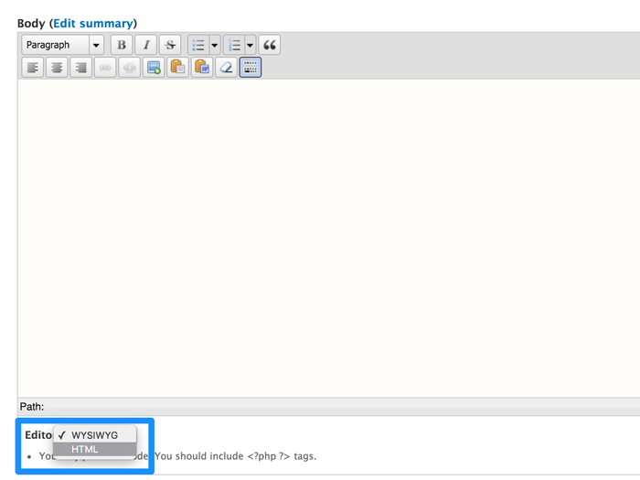Expand the bulleted list style arrow
Viewport: 640px width, 480px height.
[x=215, y=45]
